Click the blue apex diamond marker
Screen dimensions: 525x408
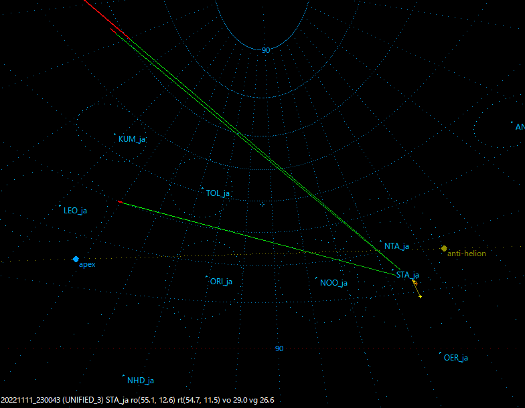[x=76, y=260]
